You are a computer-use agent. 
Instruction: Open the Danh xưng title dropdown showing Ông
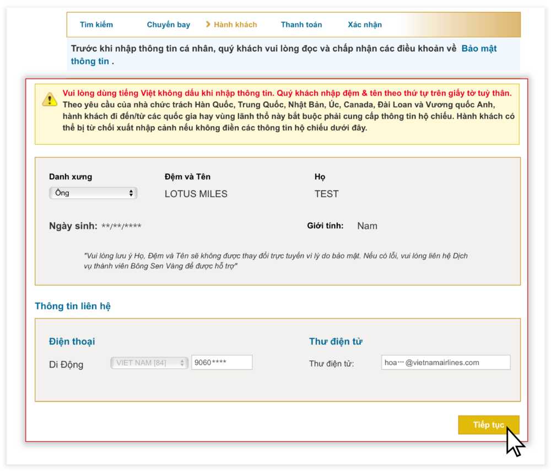tap(93, 193)
